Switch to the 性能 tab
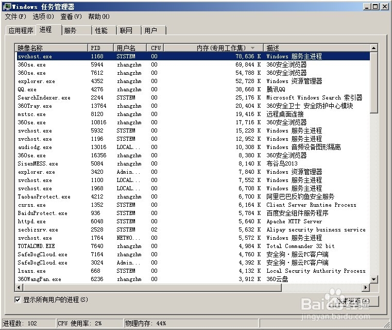 point(105,30)
